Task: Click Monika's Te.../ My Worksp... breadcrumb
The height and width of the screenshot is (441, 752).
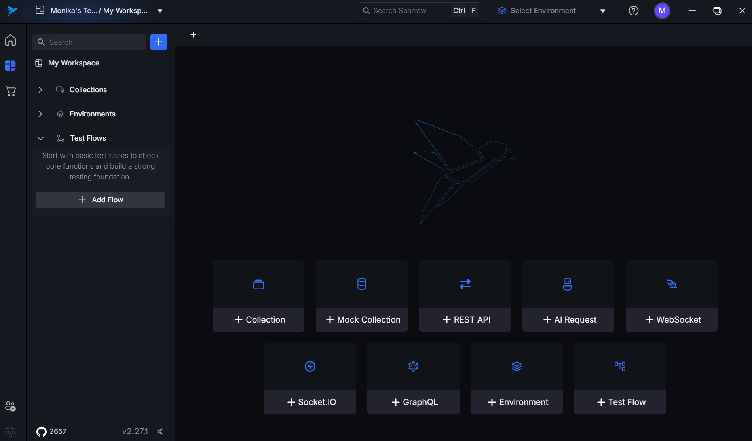Action: tap(99, 11)
